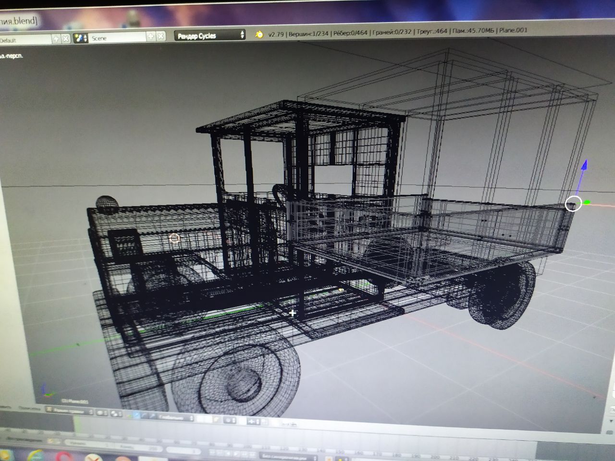The width and height of the screenshot is (615, 461).
Task: Click the 'Пам.:45.70МБ' memory stat
Action: [x=474, y=31]
